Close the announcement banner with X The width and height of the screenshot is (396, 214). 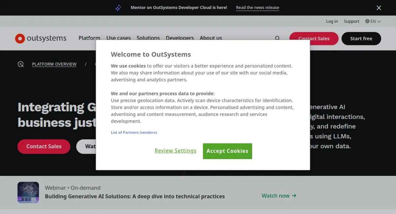pyautogui.click(x=379, y=8)
